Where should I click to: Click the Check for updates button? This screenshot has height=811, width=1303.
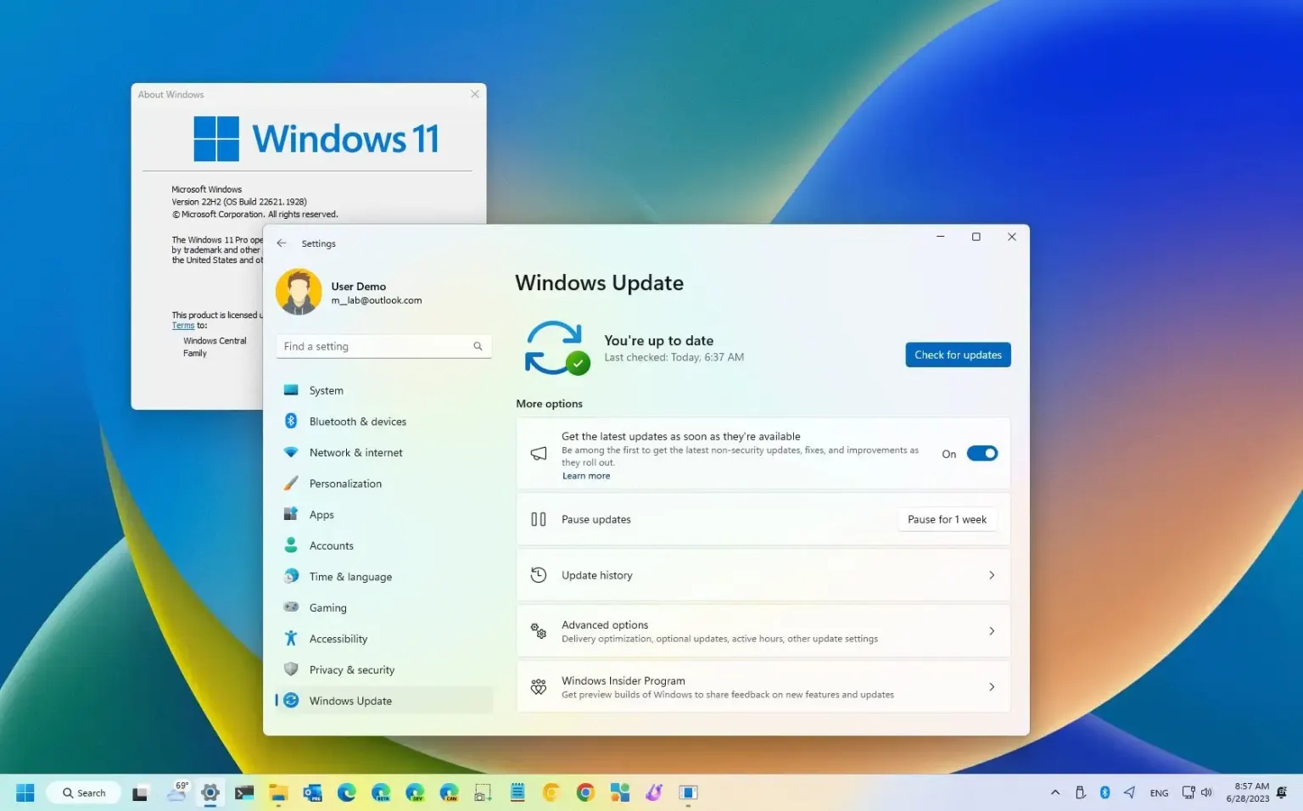coord(958,355)
